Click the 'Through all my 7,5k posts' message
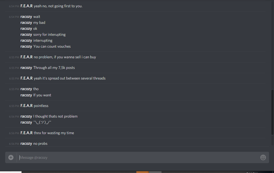Viewport: 274px width, 173px height. 54,68
